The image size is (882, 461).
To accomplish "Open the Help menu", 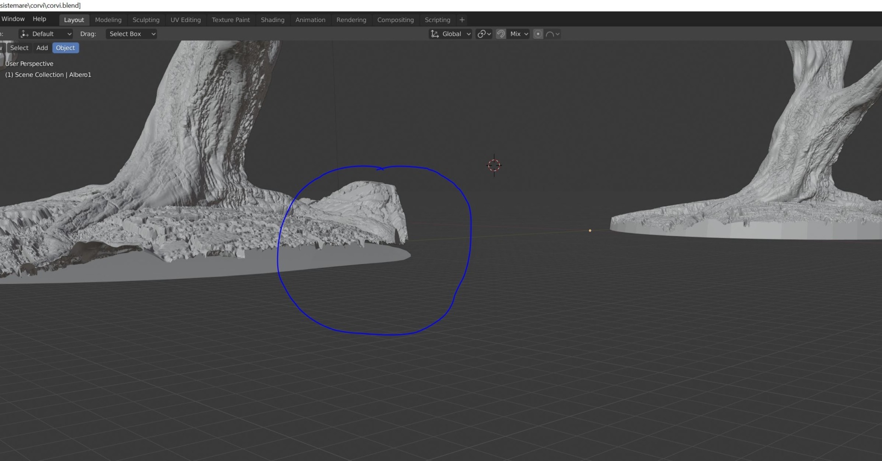I will pos(40,19).
